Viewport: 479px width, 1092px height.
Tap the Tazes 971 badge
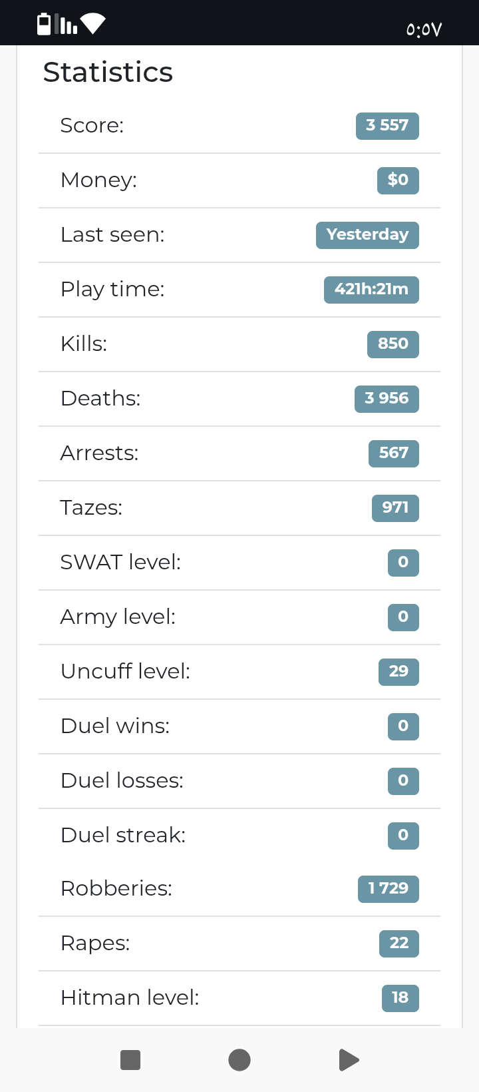coord(395,508)
